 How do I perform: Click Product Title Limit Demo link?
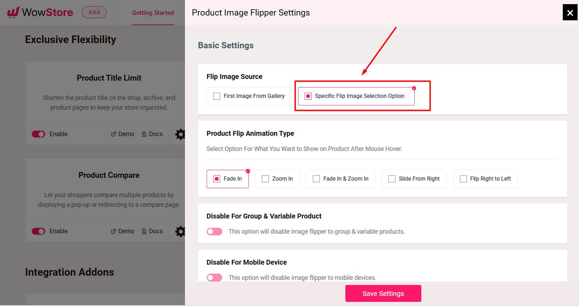click(122, 134)
